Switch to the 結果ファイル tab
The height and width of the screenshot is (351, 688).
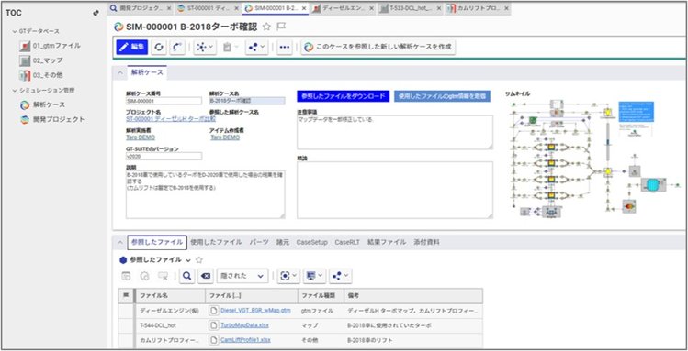387,242
